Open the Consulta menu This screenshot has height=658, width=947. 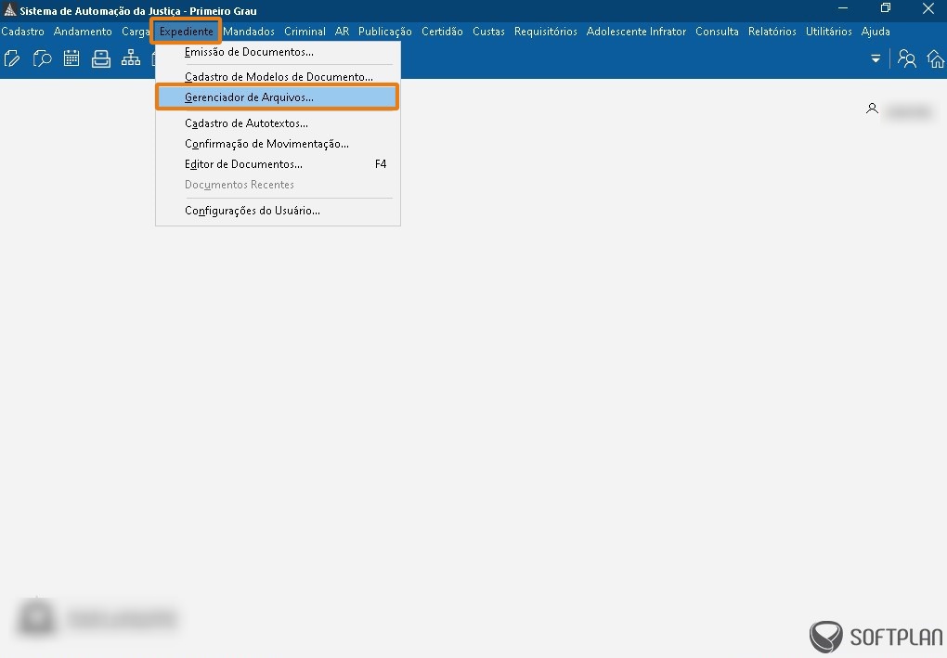717,32
